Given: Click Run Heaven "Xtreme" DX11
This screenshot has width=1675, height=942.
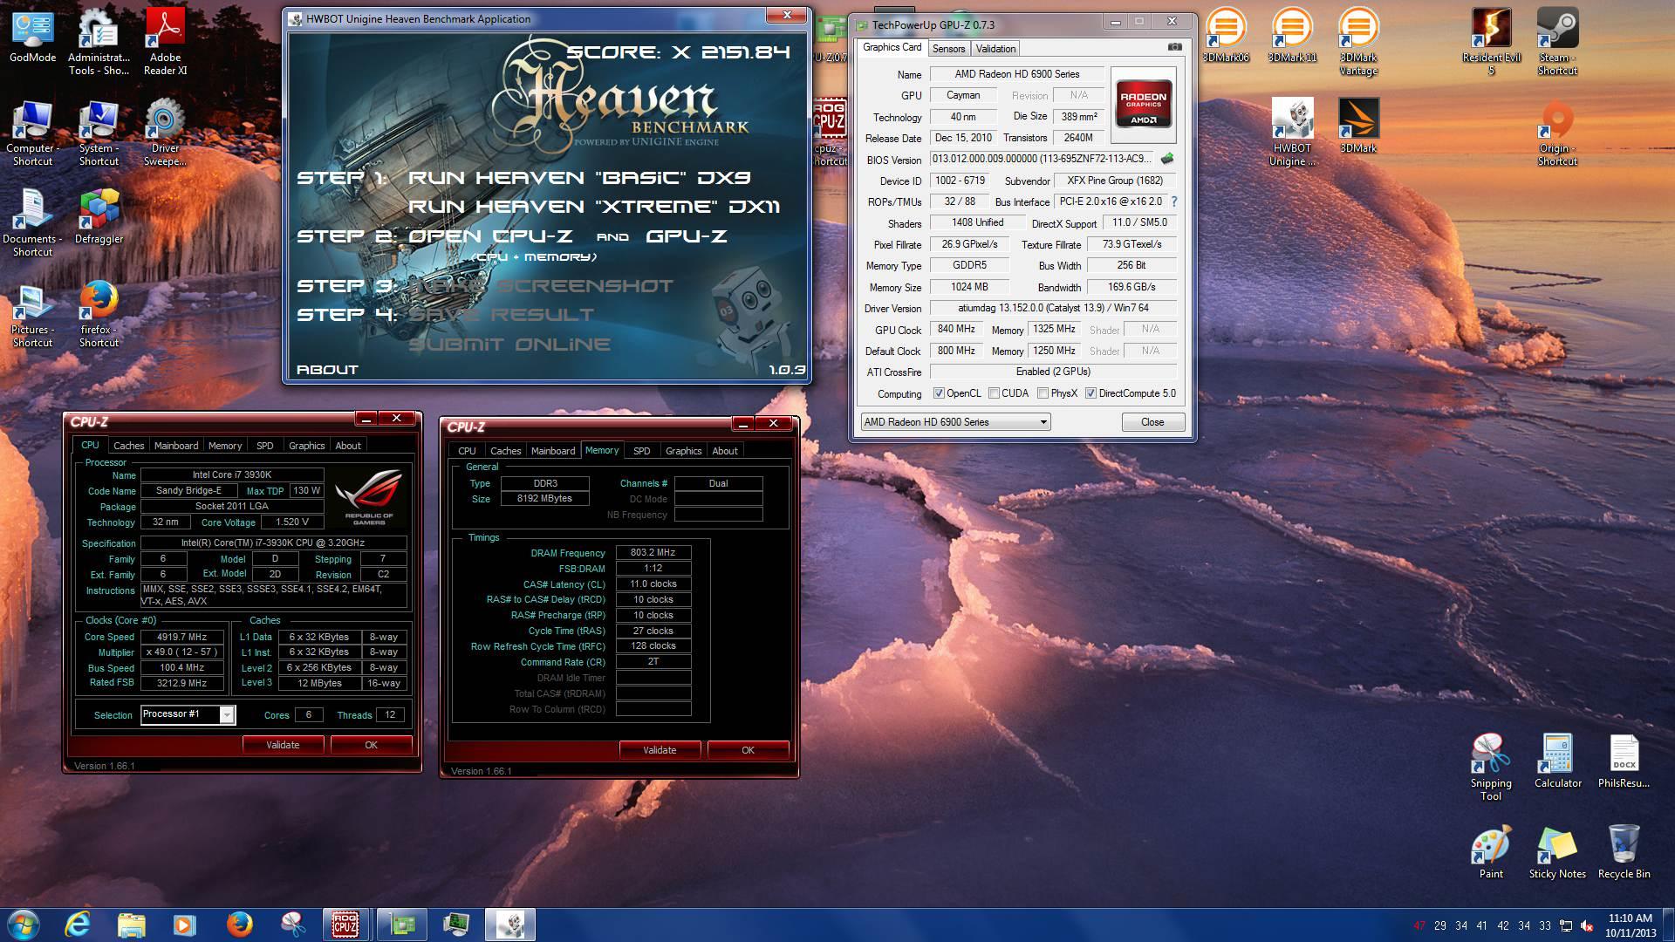Looking at the screenshot, I should point(594,207).
